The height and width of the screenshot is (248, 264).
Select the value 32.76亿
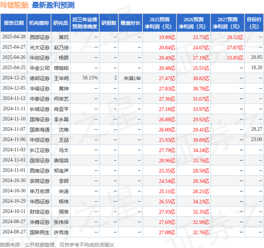pos(201,232)
